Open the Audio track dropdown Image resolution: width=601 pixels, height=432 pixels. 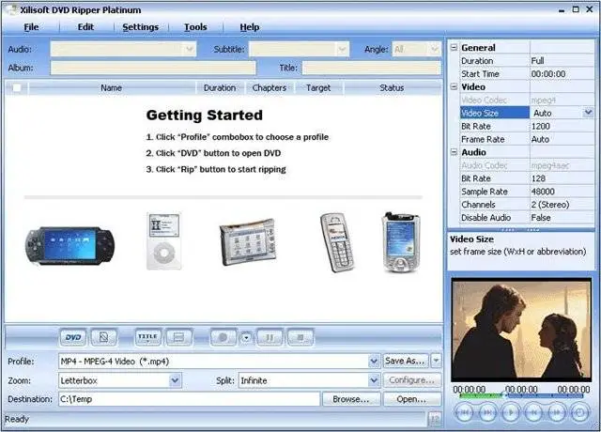click(x=190, y=49)
